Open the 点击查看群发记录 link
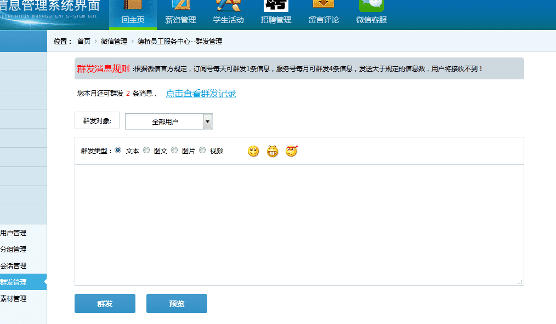Viewport: 556px width, 324px height. 201,94
